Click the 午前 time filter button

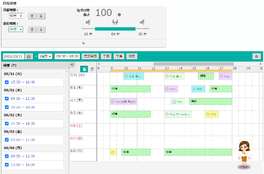(x=106, y=56)
